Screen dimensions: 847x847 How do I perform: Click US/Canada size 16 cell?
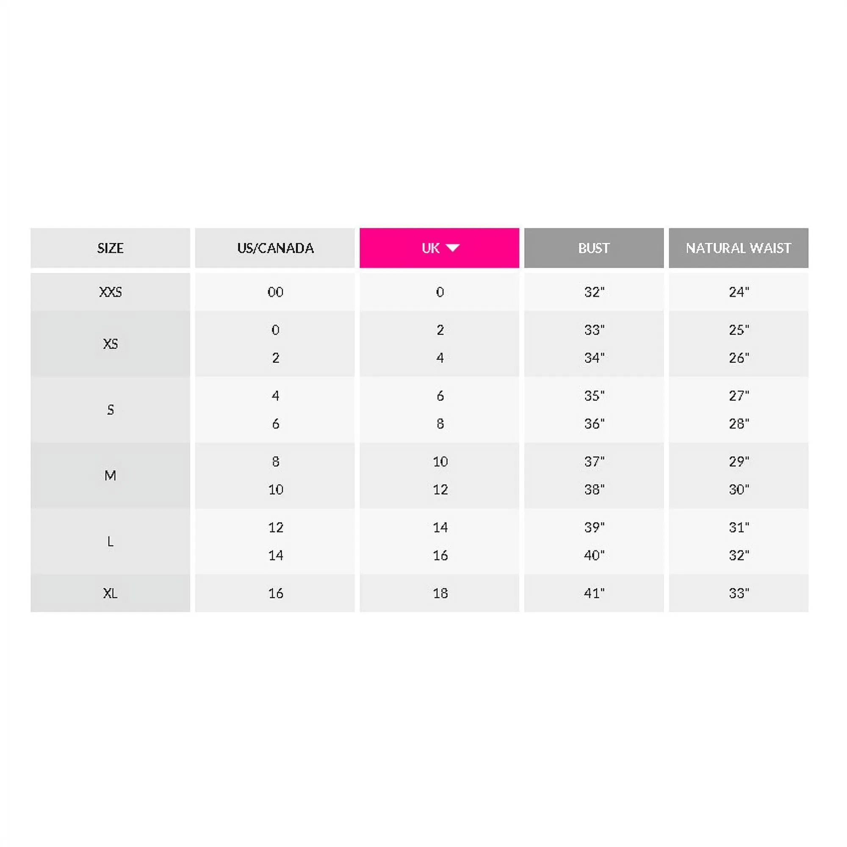275,593
